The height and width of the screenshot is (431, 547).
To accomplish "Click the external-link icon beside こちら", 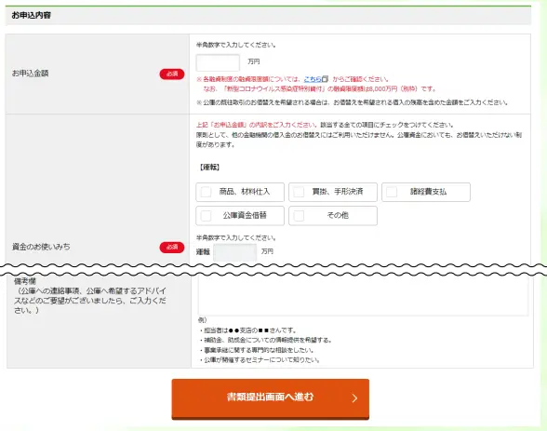I will [325, 79].
